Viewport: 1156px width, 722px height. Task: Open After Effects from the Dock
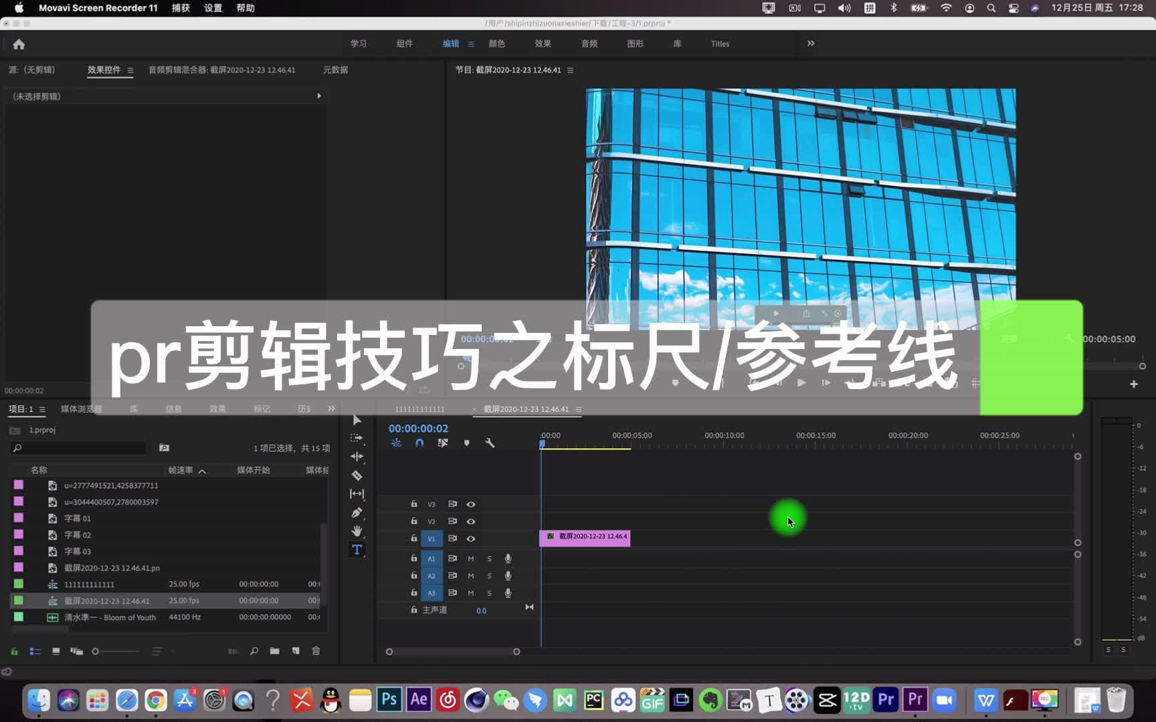[x=419, y=700]
